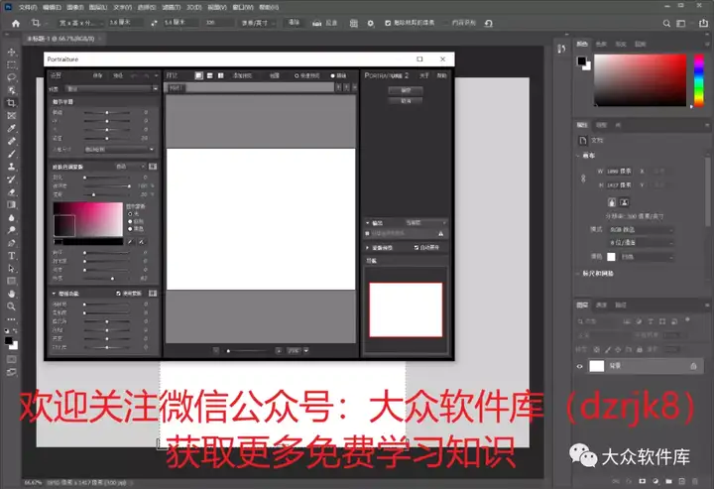Open the Portraiture zoom percentage dropdown
The height and width of the screenshot is (489, 714).
point(306,350)
